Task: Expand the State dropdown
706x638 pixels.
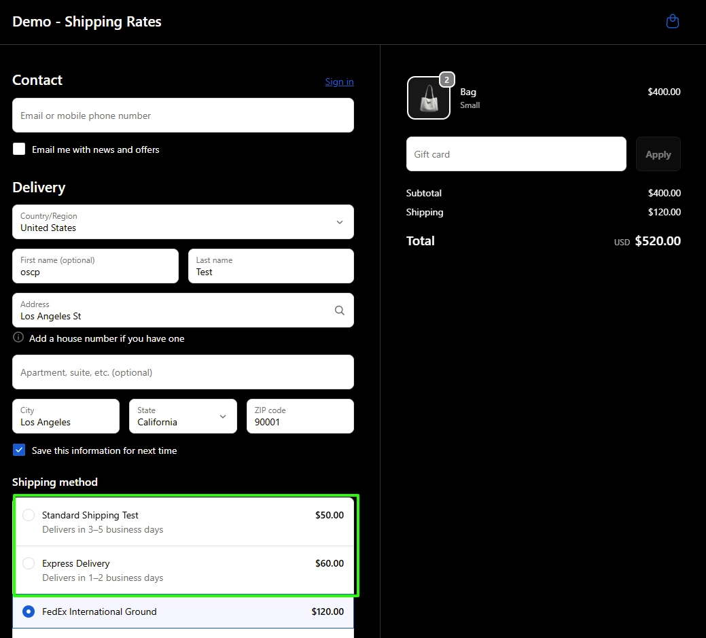Action: (183, 416)
